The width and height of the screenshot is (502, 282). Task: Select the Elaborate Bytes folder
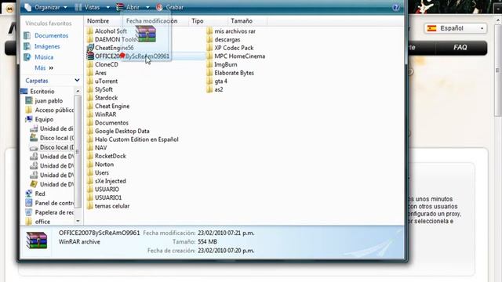231,73
